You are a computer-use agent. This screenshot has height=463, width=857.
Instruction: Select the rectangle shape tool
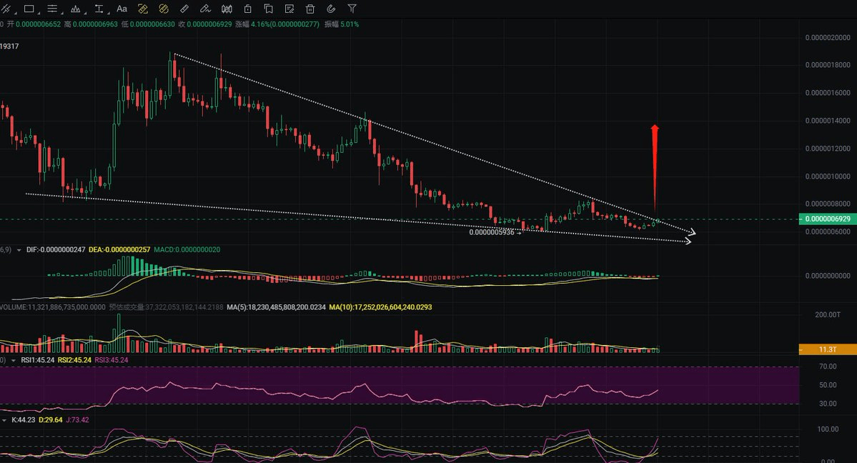pos(29,9)
